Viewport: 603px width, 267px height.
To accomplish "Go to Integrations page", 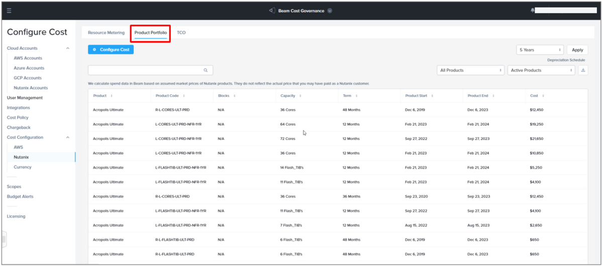I will click(18, 108).
